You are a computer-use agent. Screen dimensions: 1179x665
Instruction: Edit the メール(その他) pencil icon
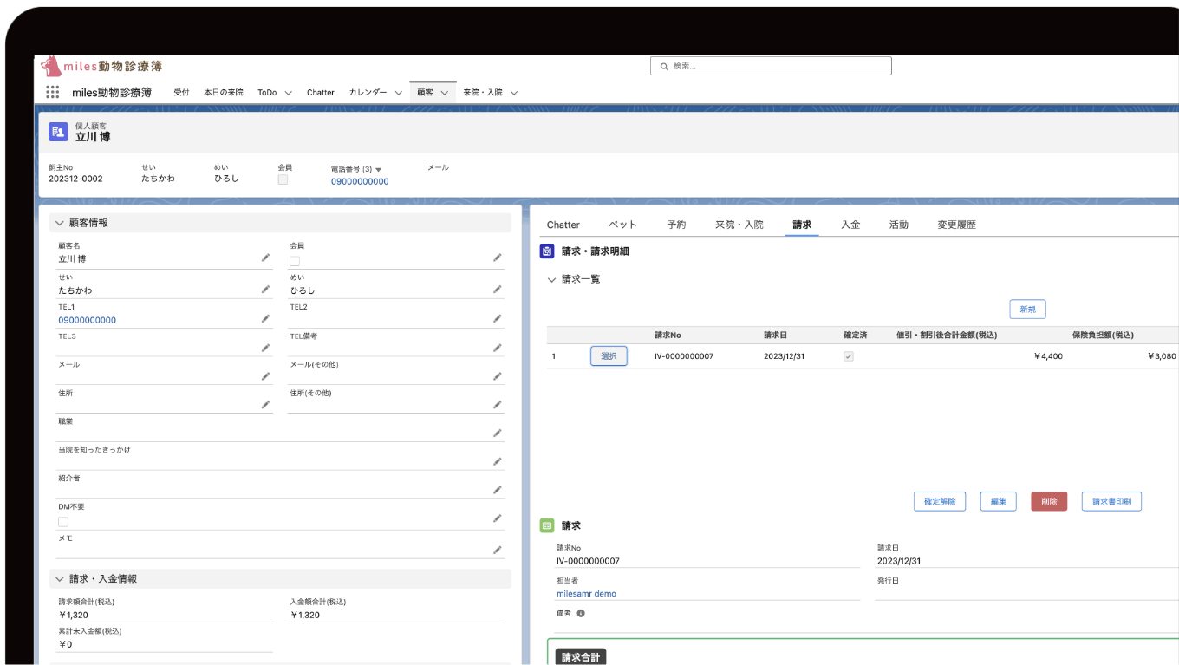click(x=498, y=376)
